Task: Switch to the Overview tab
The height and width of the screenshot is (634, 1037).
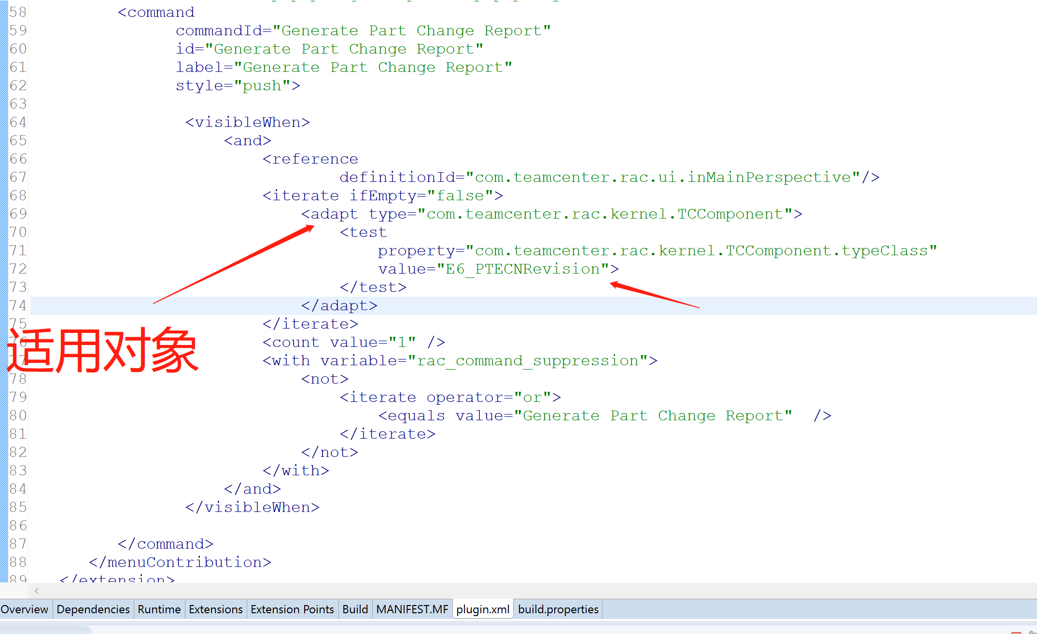Action: point(24,609)
